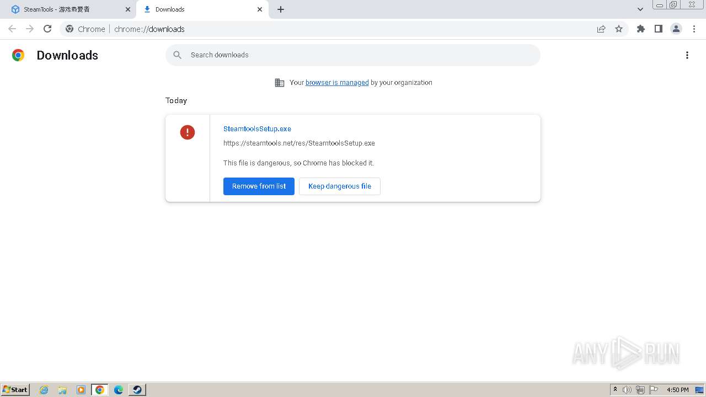The height and width of the screenshot is (397, 706).
Task: Click the 4:50 PM system clock
Action: (678, 390)
